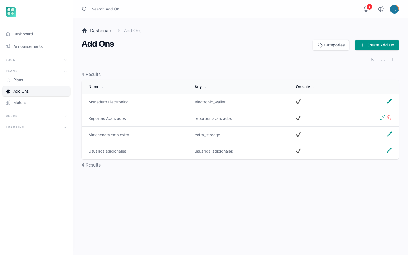Open the column settings icon

(394, 59)
